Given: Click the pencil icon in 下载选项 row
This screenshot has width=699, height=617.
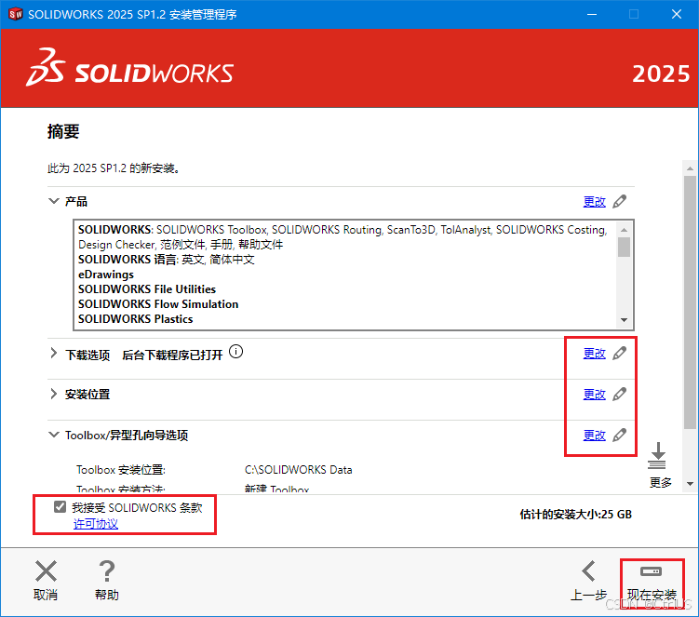Looking at the screenshot, I should tap(619, 353).
